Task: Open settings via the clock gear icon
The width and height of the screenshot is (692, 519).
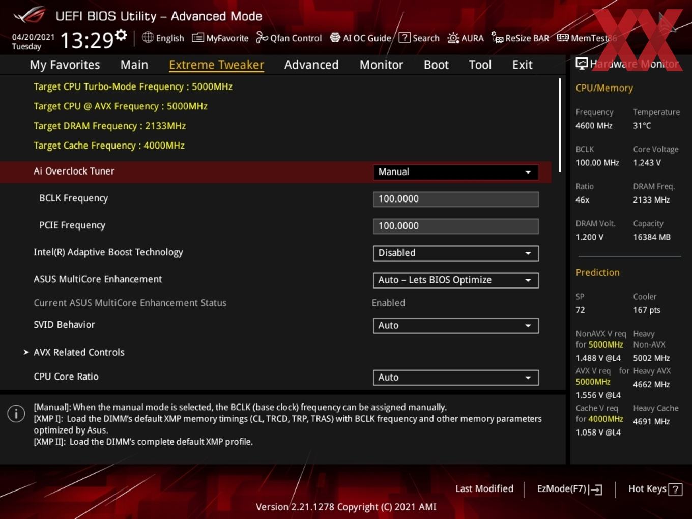Action: click(x=121, y=35)
